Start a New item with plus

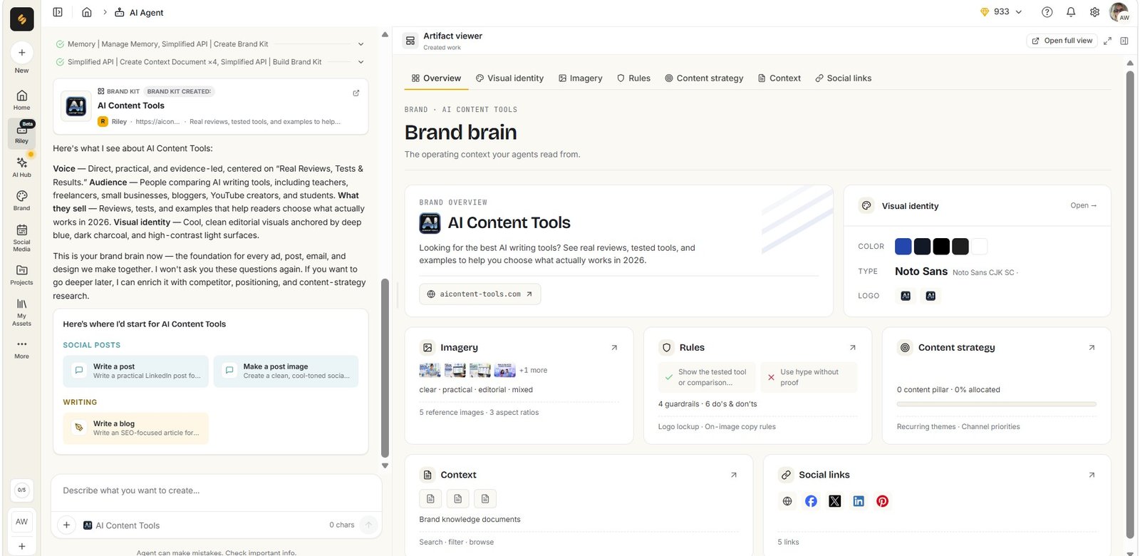pyautogui.click(x=21, y=53)
